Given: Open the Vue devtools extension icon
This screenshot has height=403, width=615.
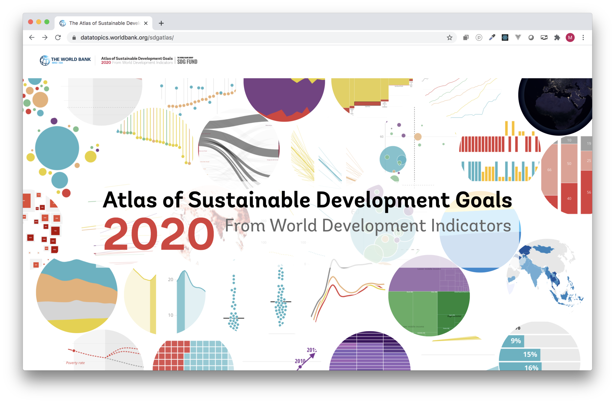Looking at the screenshot, I should 518,38.
